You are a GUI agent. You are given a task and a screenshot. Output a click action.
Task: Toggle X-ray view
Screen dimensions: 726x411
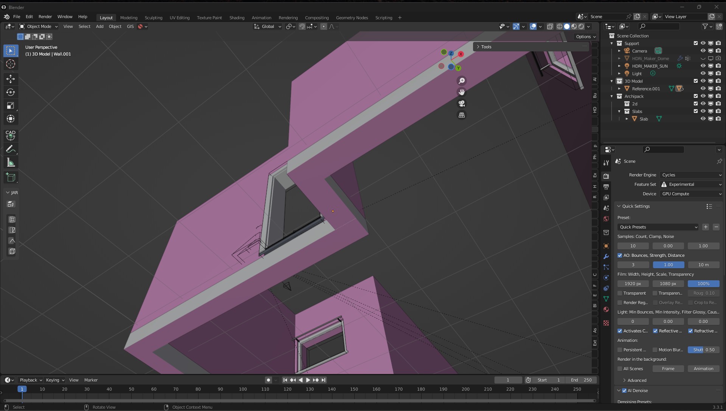(x=550, y=26)
